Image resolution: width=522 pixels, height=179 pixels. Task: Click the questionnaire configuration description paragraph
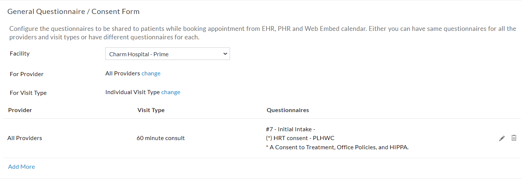(x=258, y=33)
